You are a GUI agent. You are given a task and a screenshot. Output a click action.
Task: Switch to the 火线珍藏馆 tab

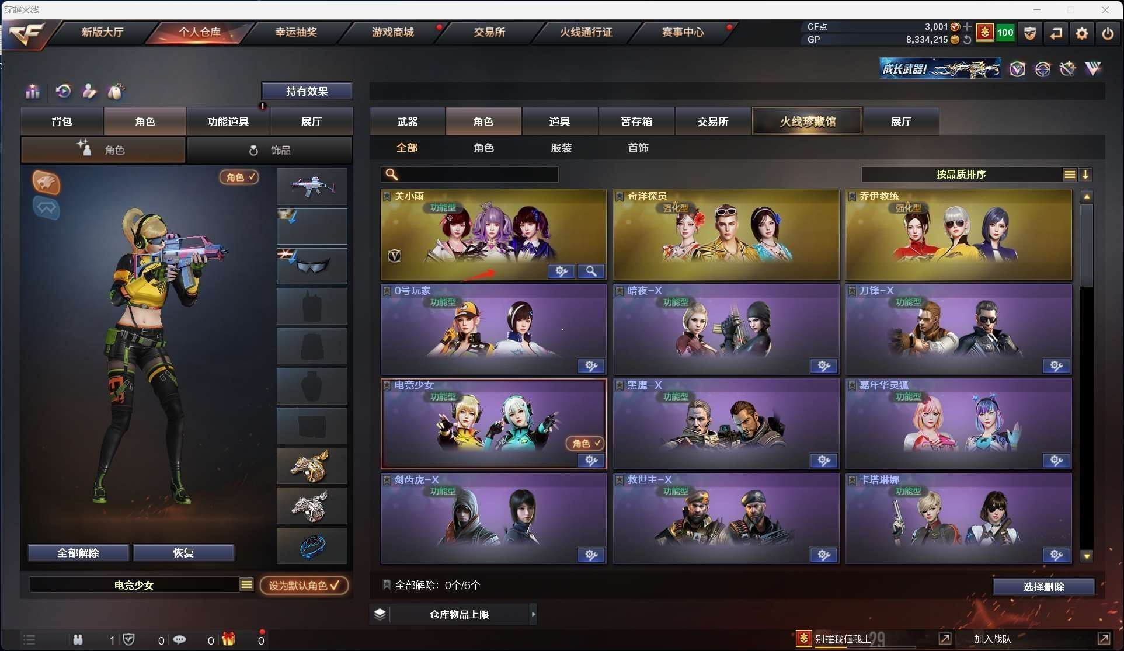pos(807,121)
